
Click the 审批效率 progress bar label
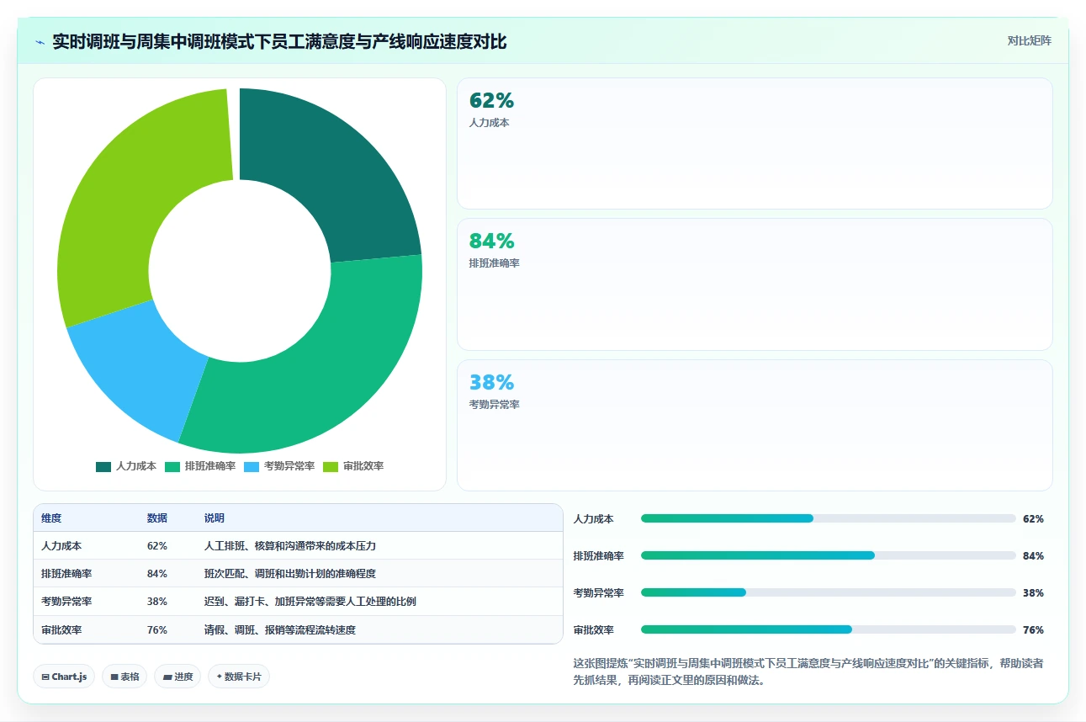tap(593, 629)
